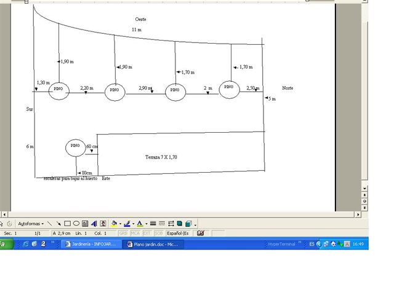The width and height of the screenshot is (394, 295).
Task: Select the Line drawing tool
Action: 49,224
